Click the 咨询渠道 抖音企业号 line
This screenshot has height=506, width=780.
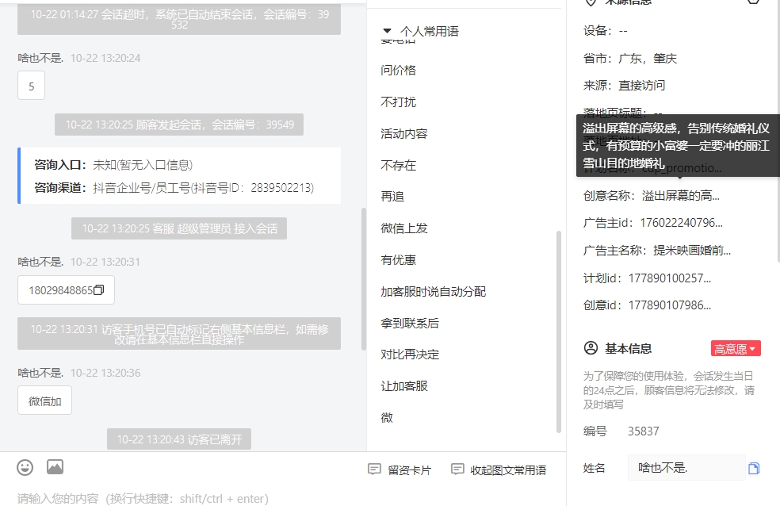coord(174,188)
